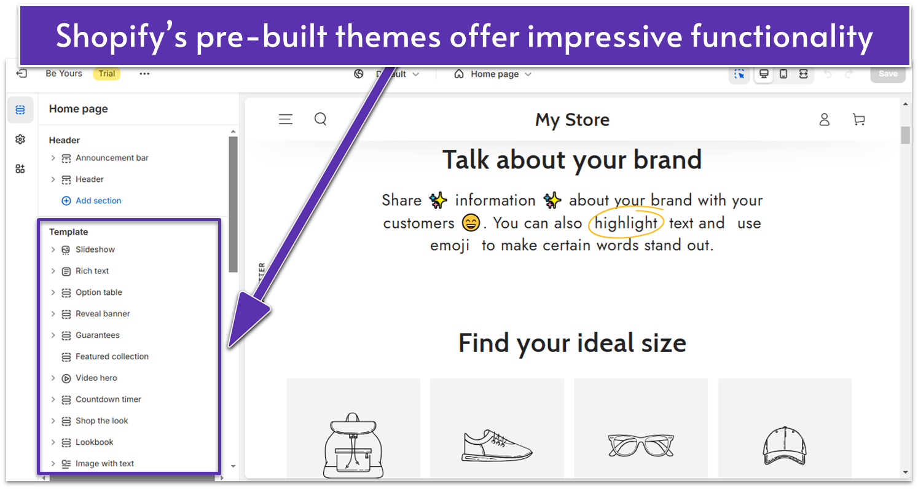Expand the Guarantees section
This screenshot has width=918, height=489.
[53, 335]
